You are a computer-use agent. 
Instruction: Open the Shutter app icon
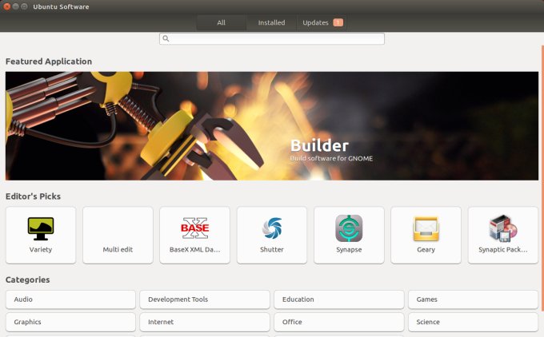[x=272, y=228]
